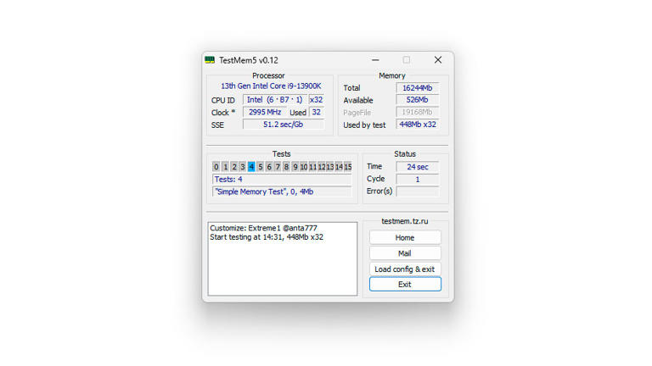
Task: Click the Clock MHz value field
Action: click(x=264, y=112)
